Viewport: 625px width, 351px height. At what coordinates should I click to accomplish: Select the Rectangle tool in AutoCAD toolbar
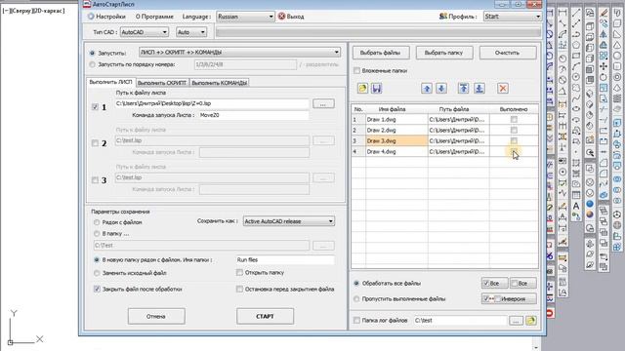(576, 56)
